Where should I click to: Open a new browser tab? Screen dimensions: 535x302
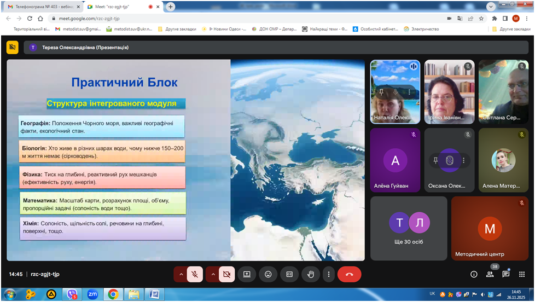(x=171, y=7)
